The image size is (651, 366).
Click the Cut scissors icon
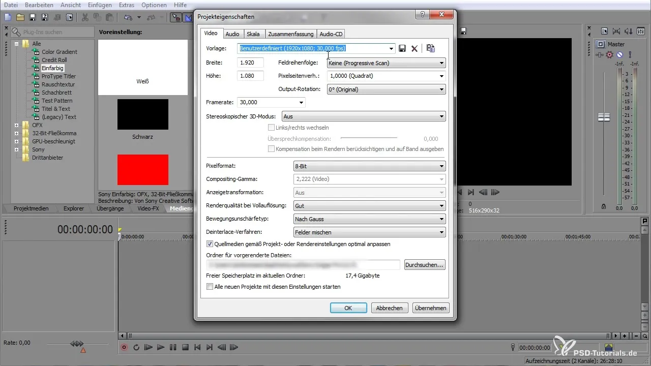[x=85, y=17]
